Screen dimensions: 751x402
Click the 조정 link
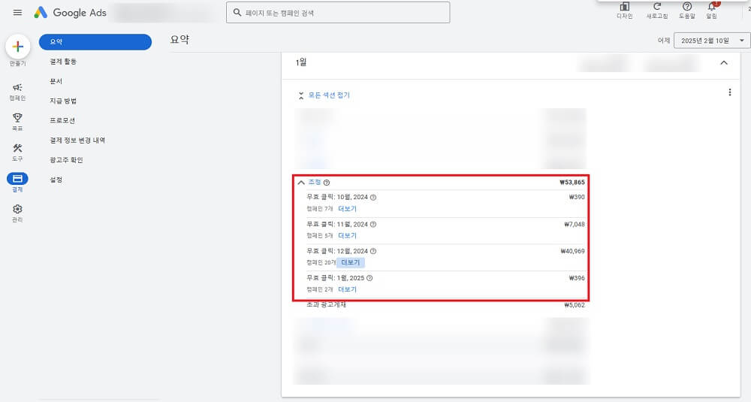tap(315, 182)
